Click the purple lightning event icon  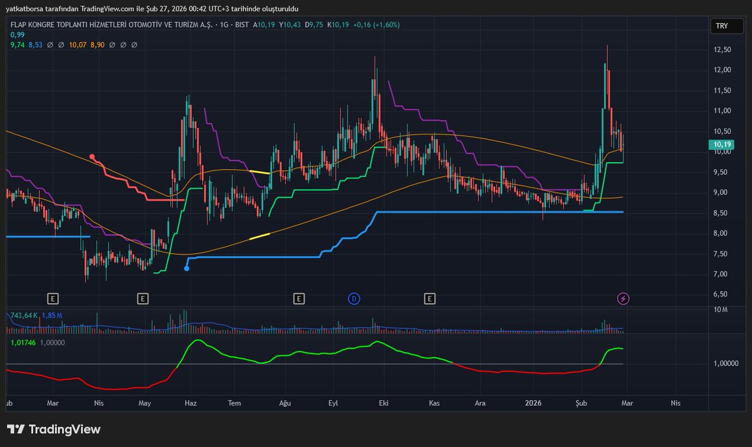624,298
